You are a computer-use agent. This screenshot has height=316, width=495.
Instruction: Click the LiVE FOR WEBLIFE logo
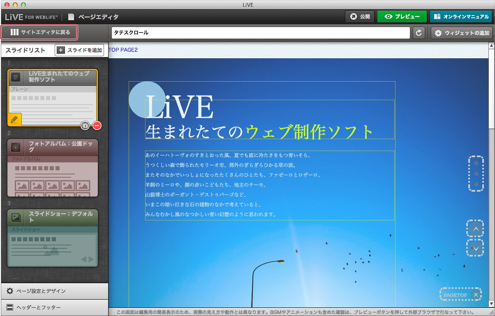(x=32, y=17)
